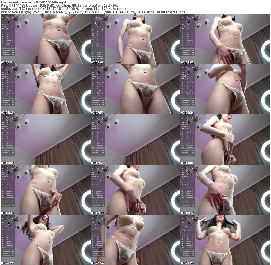Click the file name line in the header
Screen dimensions: 271x265
point(33,2)
